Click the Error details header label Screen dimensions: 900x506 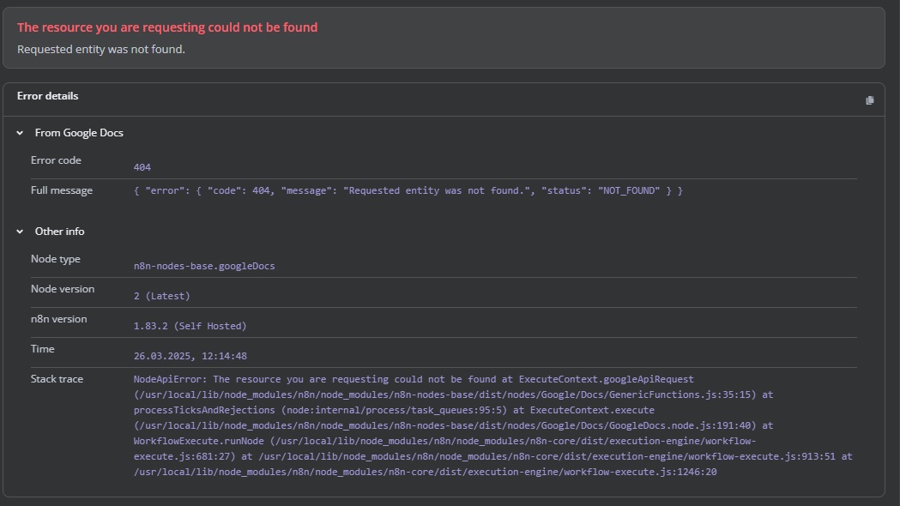(x=48, y=96)
